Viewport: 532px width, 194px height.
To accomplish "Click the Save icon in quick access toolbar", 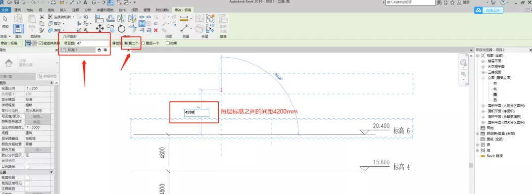I will coord(17,2).
